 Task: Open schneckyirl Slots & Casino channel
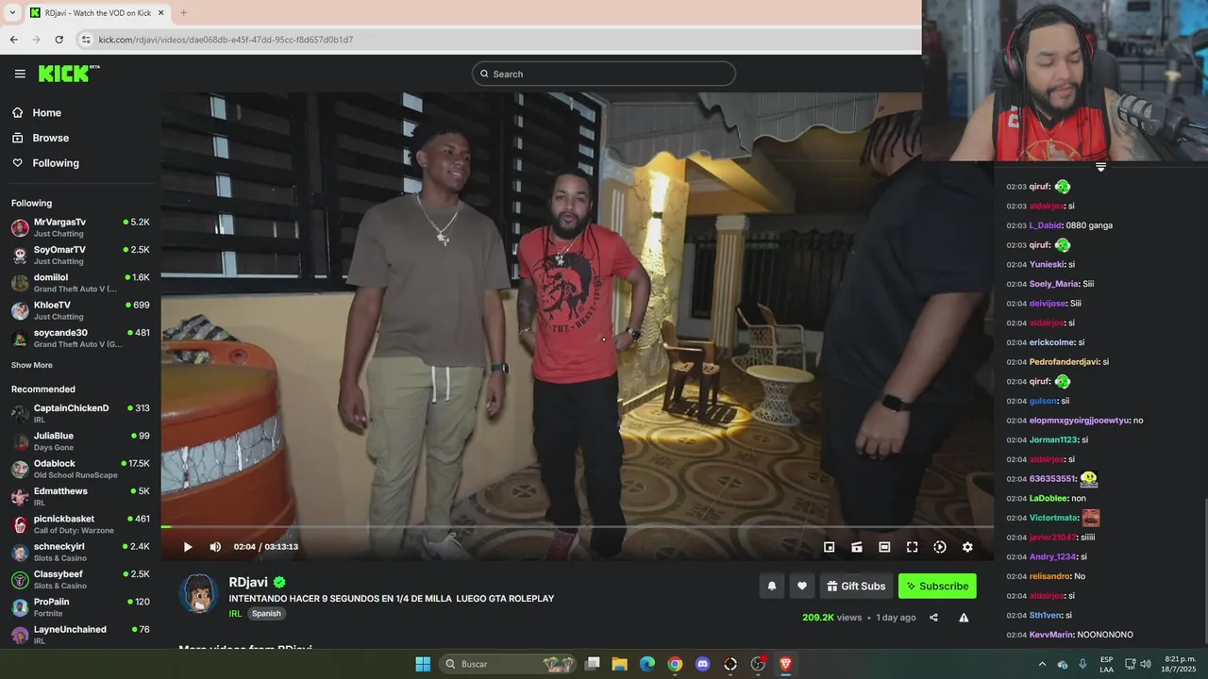click(80, 552)
